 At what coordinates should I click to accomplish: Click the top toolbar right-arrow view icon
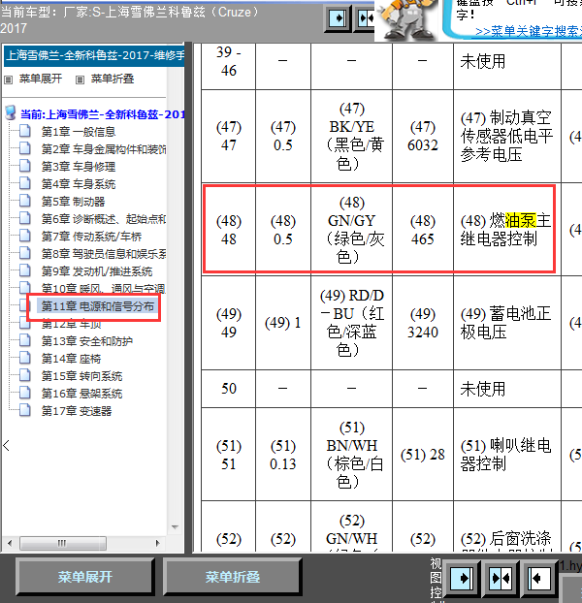coord(338,18)
